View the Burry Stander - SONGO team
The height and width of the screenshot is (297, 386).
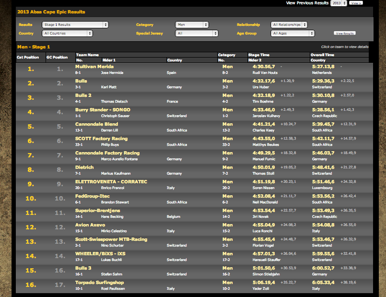[x=103, y=110]
